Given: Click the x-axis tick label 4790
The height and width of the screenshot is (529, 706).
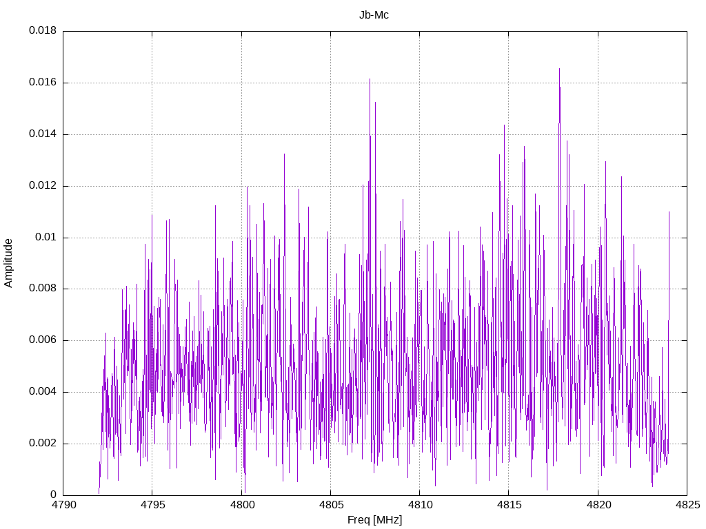Looking at the screenshot, I should [x=63, y=505].
